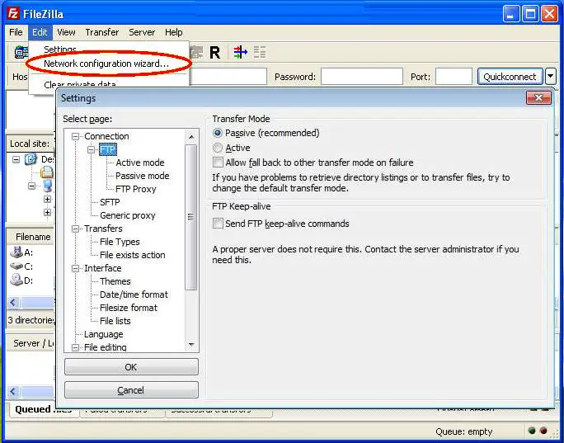Select Passive mode settings page
564x443 pixels.
click(142, 176)
